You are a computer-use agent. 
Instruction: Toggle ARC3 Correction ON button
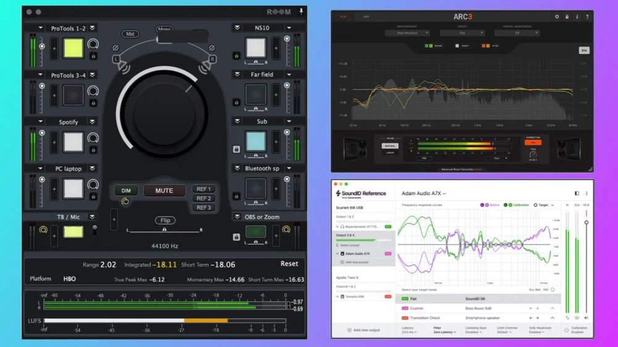(533, 143)
